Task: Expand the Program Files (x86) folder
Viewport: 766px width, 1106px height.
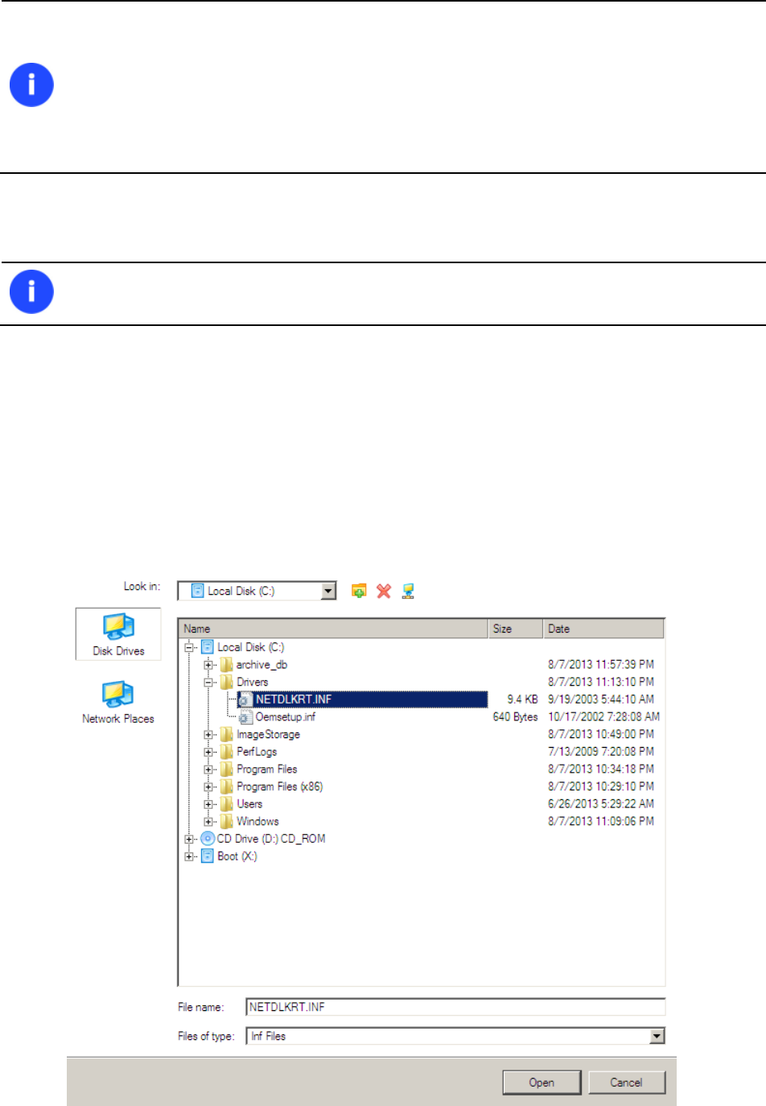Action: click(x=208, y=787)
